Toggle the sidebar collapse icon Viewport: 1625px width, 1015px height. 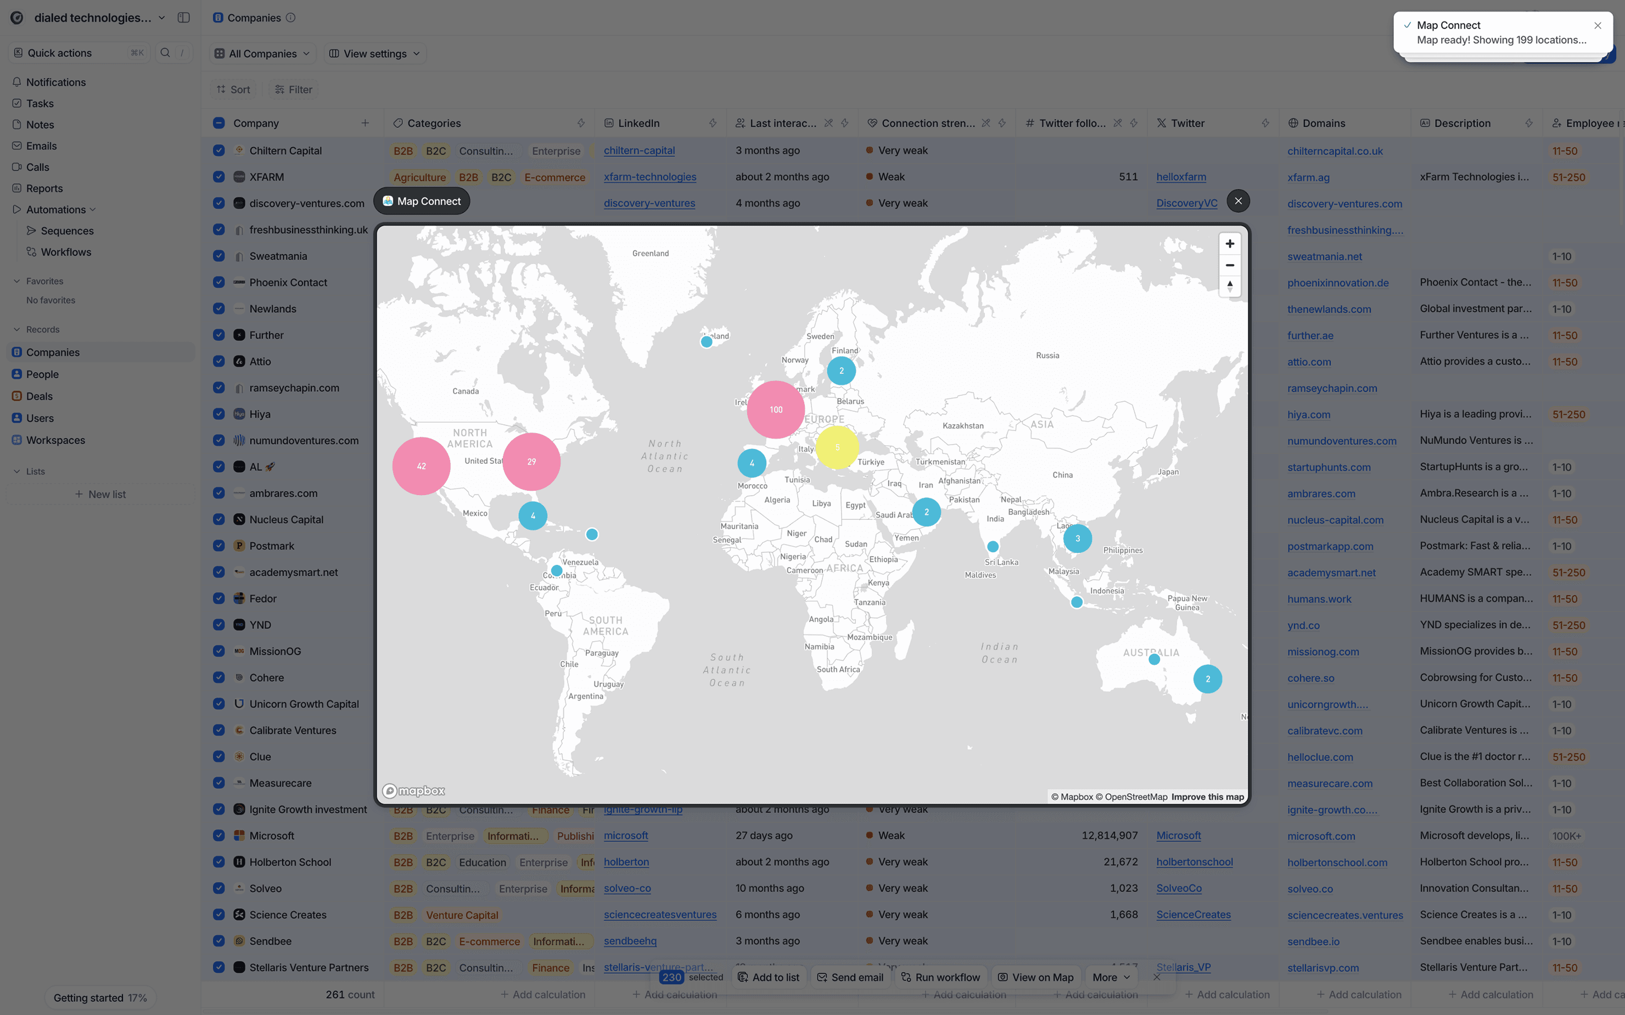point(183,18)
